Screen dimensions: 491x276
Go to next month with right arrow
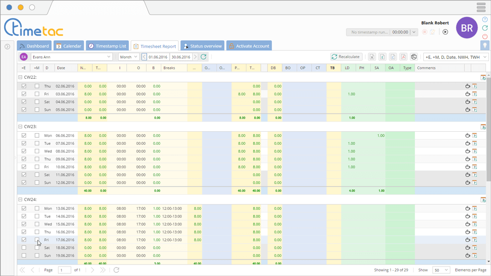(195, 57)
